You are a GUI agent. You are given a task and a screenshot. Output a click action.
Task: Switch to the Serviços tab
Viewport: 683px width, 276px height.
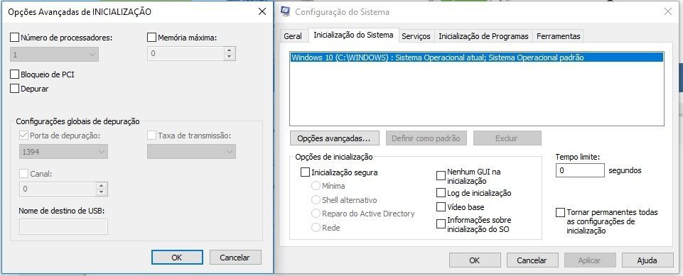pos(416,36)
